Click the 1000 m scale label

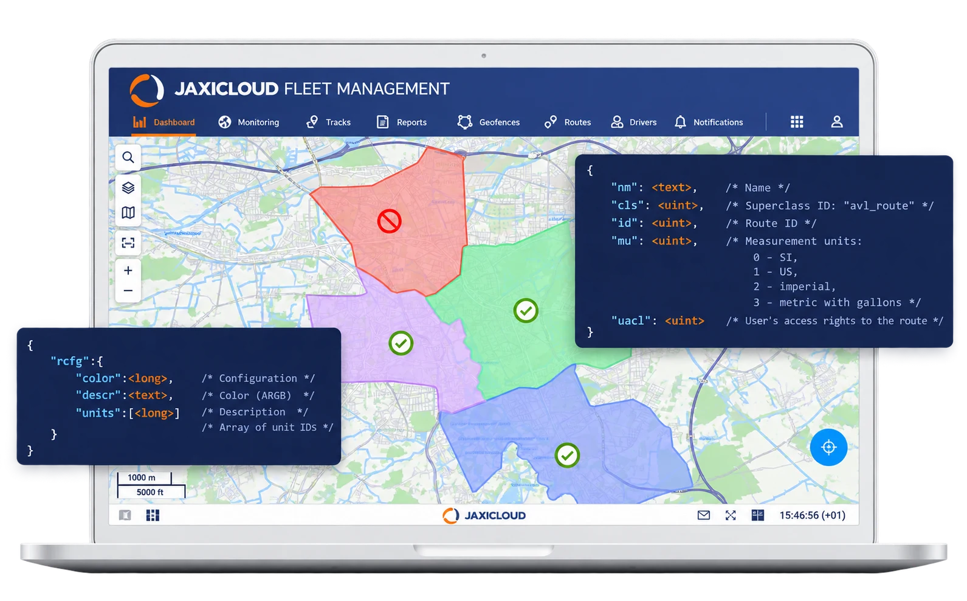142,478
